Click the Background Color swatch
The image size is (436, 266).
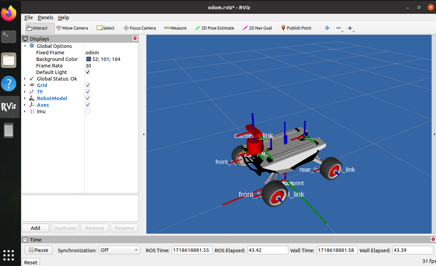[89, 59]
